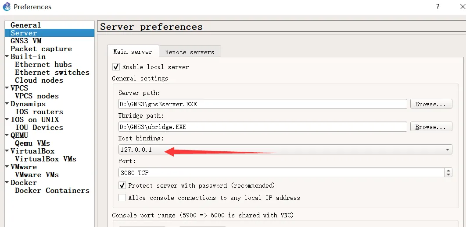
Task: Select VMware VMs in the tree
Action: point(37,175)
